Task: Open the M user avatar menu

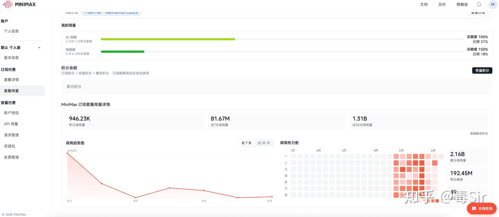Action: point(493,4)
